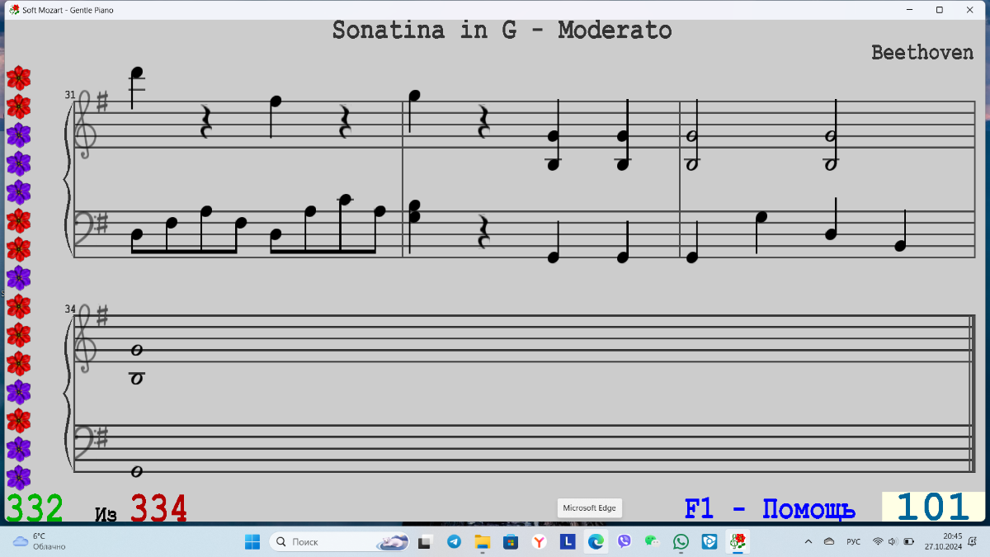Image resolution: width=990 pixels, height=557 pixels.
Task: Click the composer name Beethoven
Action: pos(922,53)
